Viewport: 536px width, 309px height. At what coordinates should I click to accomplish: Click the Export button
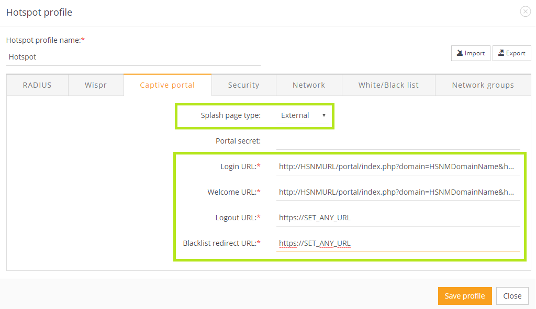[x=511, y=53]
